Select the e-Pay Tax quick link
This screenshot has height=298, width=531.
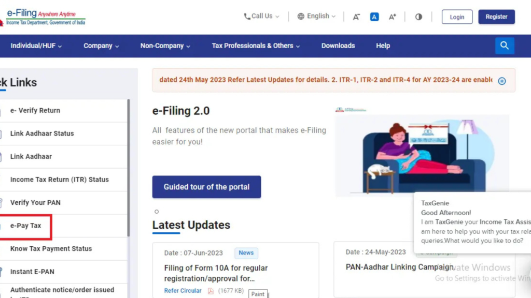(63, 226)
